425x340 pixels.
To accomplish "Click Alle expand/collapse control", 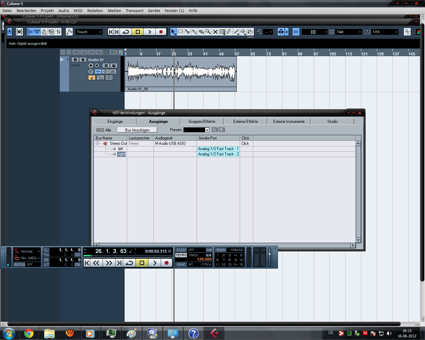I will click(104, 130).
